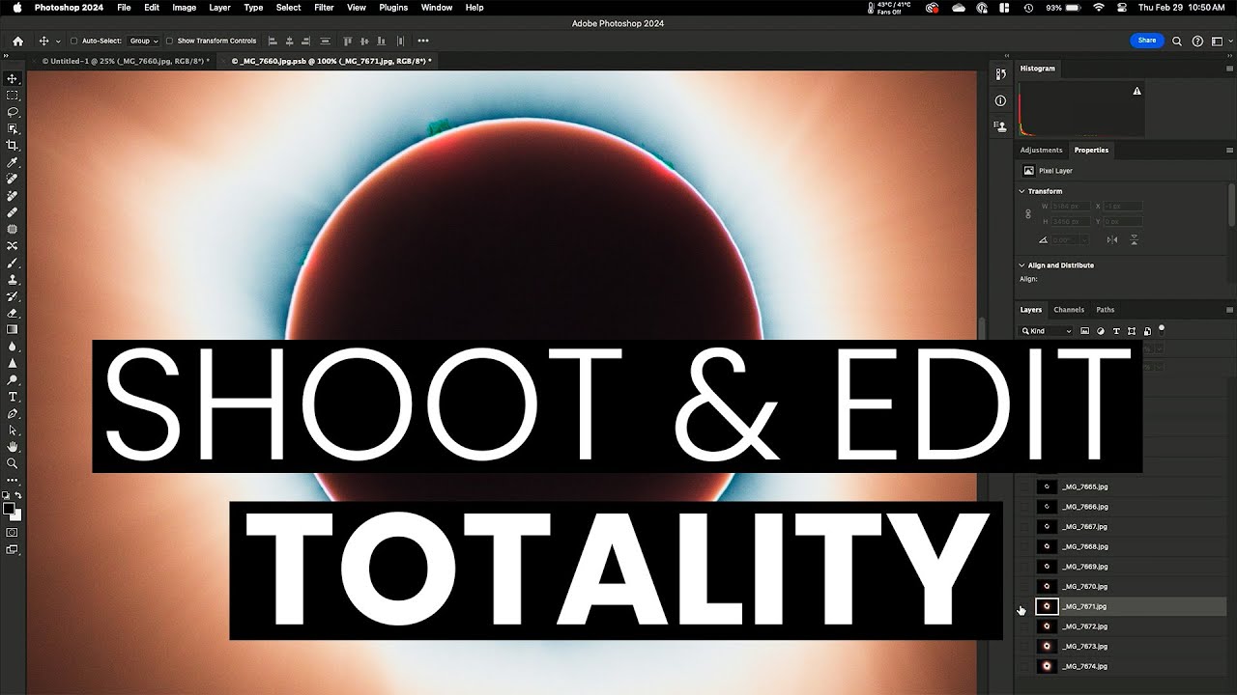Select the Crop tool
This screenshot has width=1237, height=695.
click(13, 146)
